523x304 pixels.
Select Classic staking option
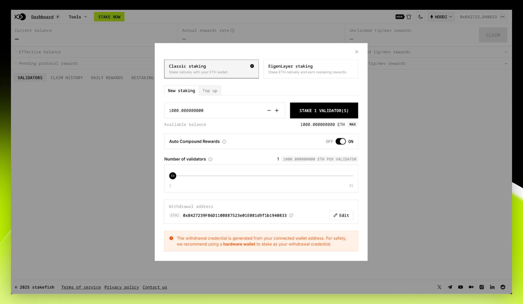click(x=211, y=69)
